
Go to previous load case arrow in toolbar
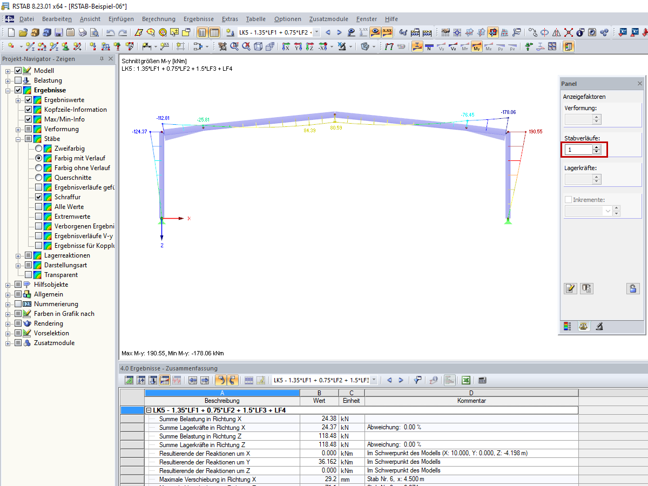(x=328, y=32)
